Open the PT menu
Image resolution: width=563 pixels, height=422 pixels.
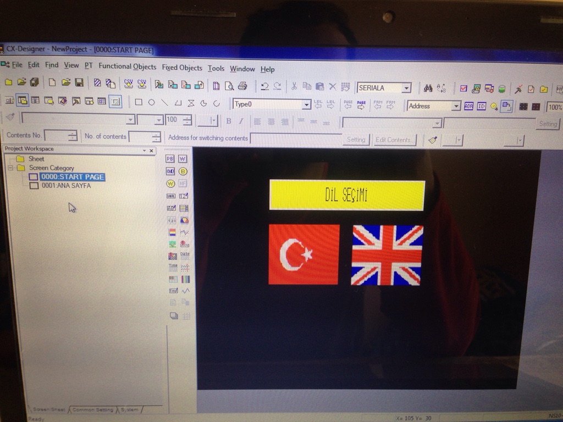[x=89, y=66]
